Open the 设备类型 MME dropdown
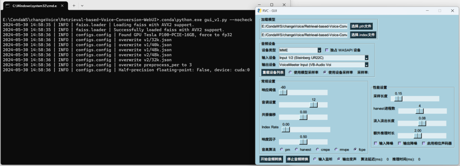This screenshot has width=460, height=166. pyautogui.click(x=319, y=50)
